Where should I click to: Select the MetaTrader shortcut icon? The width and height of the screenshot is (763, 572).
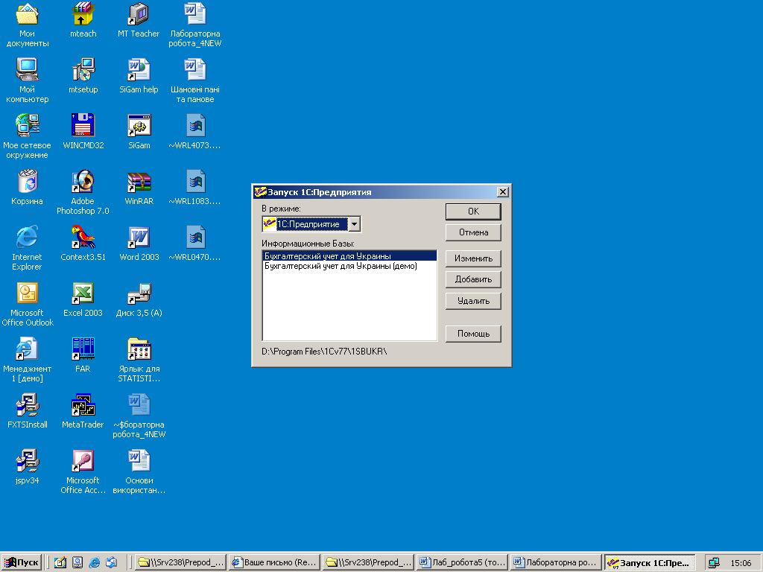83,406
